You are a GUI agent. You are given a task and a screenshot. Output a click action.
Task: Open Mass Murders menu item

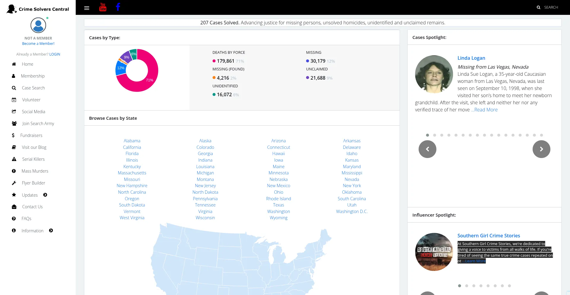[35, 171]
